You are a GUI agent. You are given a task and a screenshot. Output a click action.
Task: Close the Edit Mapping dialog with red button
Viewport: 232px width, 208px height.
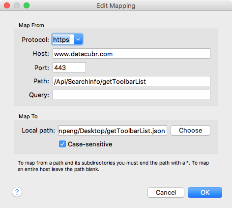tap(7, 5)
